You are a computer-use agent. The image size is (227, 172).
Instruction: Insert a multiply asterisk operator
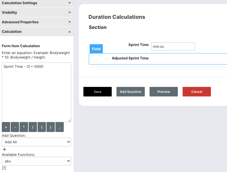point(24,127)
